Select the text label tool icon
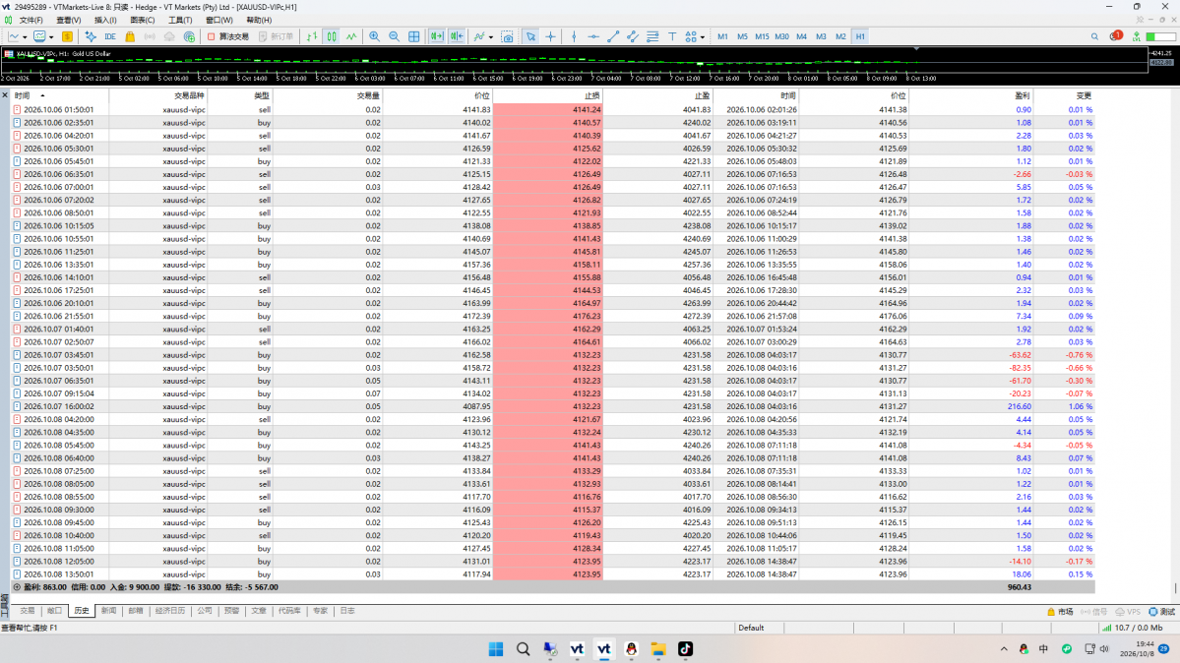Screen dimensions: 1180x663 [x=672, y=36]
